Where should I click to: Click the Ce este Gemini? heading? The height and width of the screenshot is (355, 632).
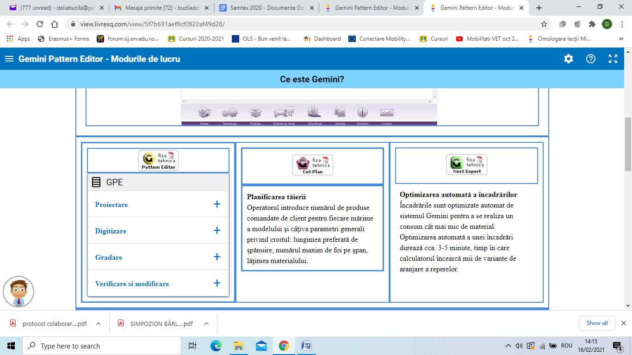point(312,79)
